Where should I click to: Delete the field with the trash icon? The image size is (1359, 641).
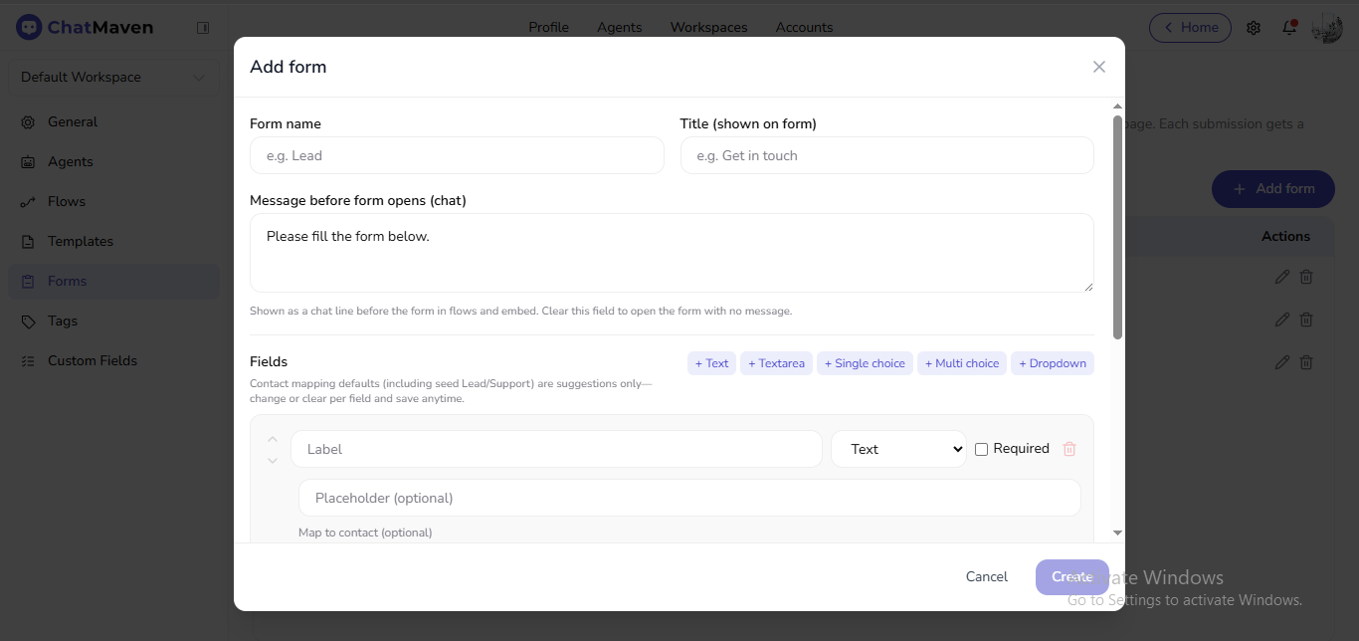coord(1069,449)
